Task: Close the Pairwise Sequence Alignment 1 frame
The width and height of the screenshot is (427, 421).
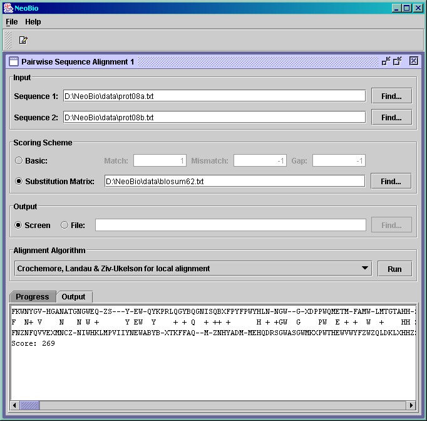Action: (x=414, y=61)
